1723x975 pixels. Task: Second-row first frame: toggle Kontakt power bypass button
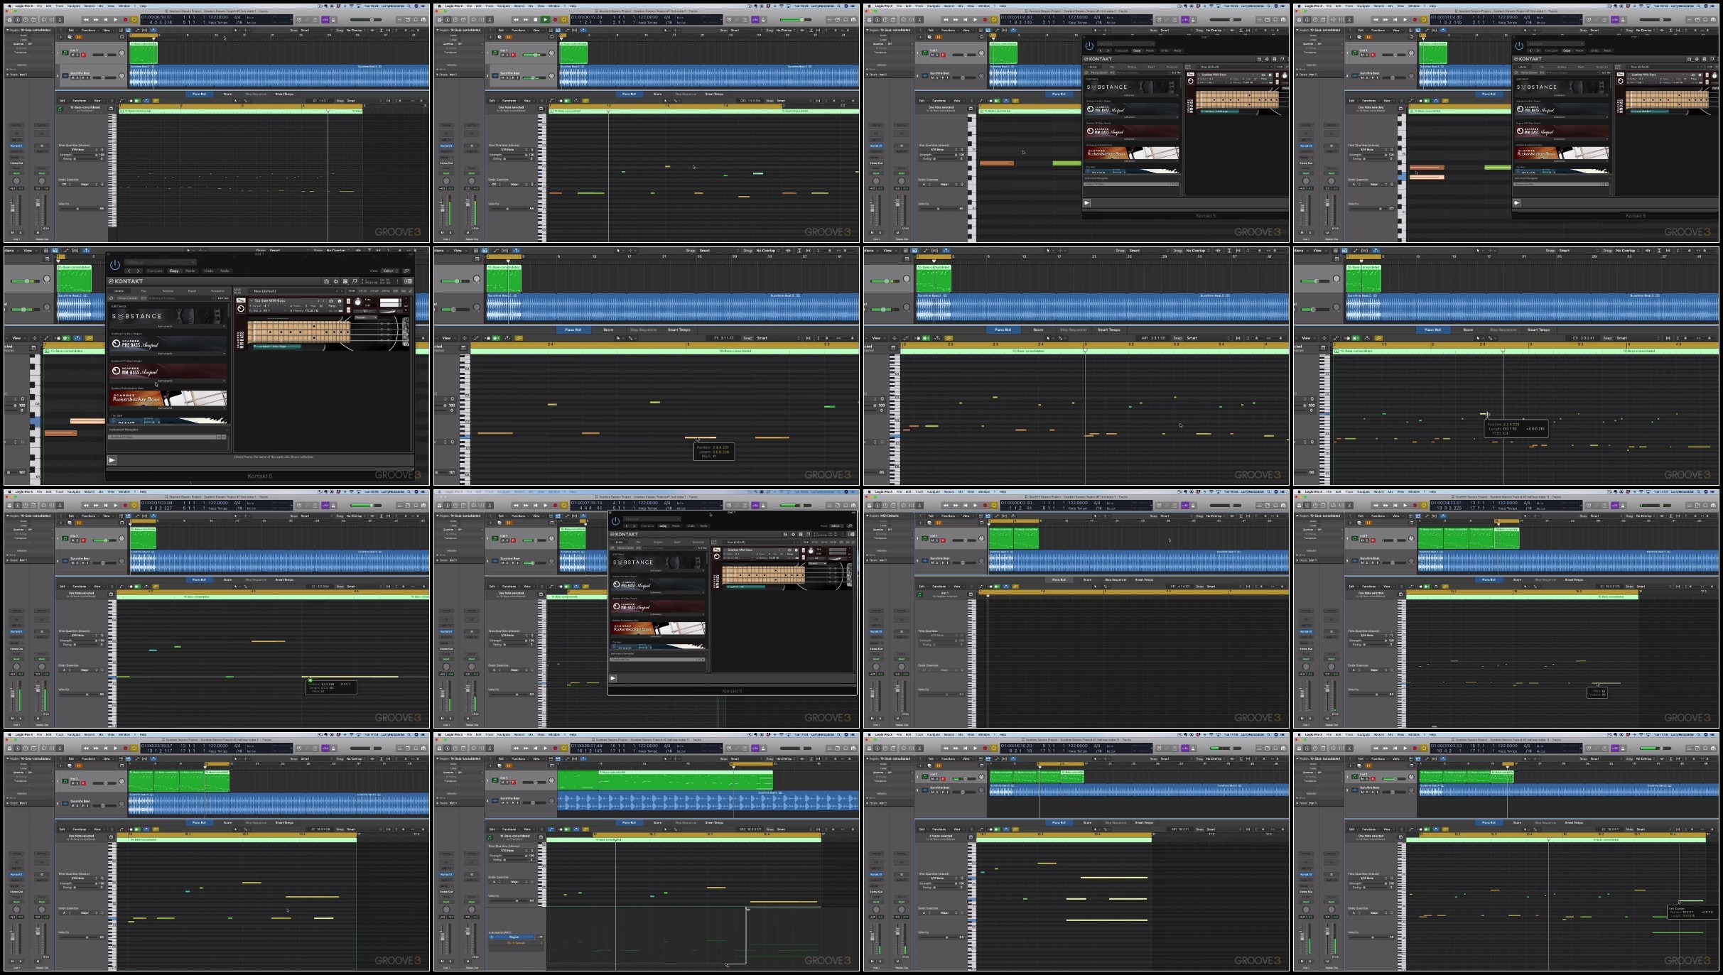pyautogui.click(x=115, y=265)
